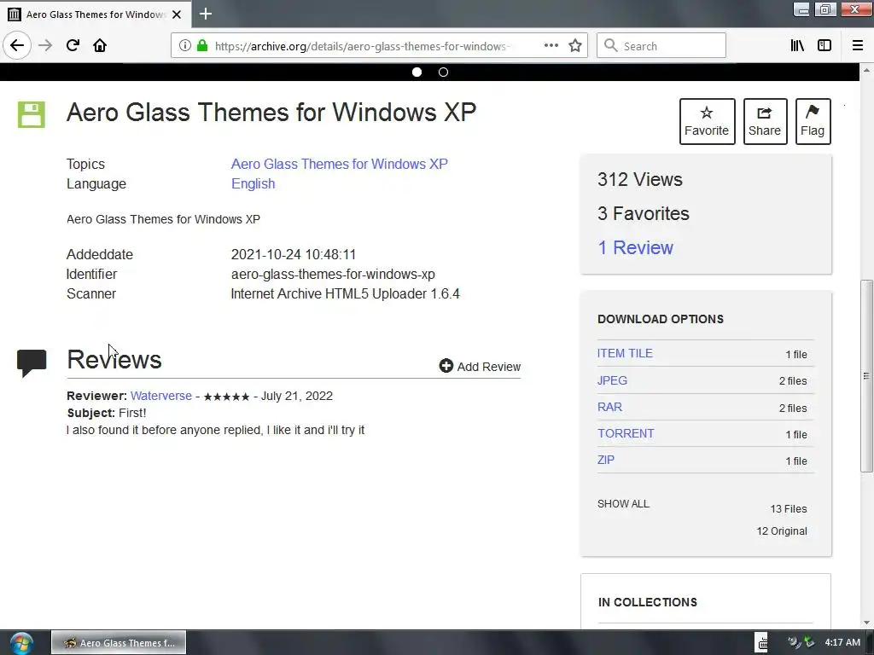
Task: Select the second carousel dot indicator
Action: (443, 72)
